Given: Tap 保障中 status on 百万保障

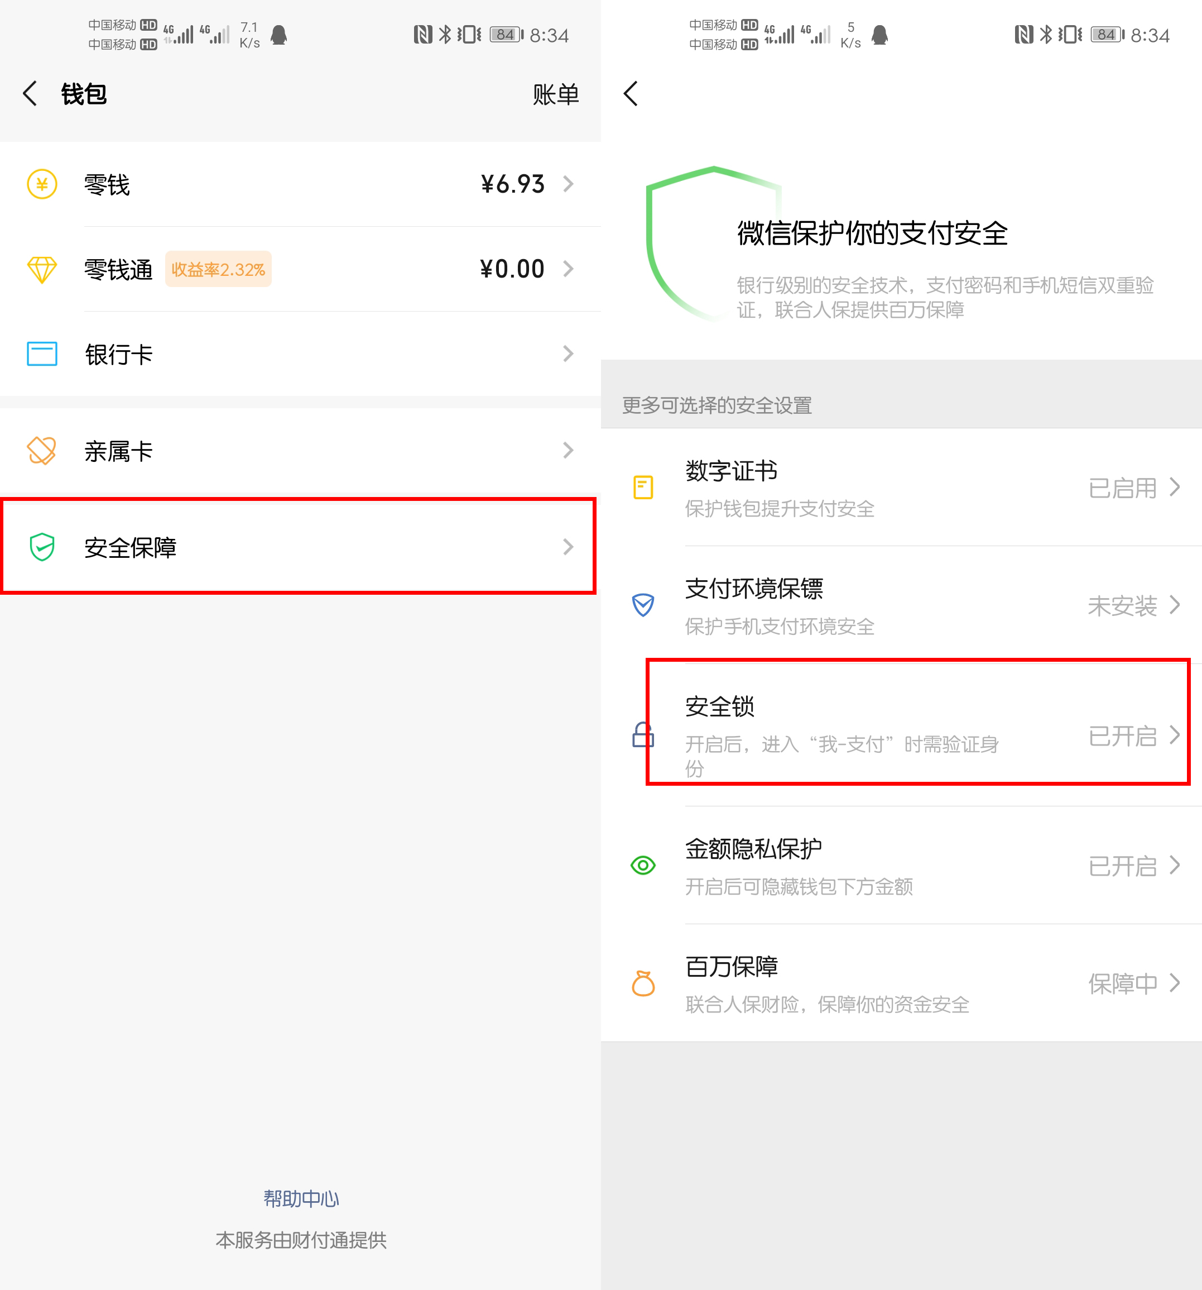Looking at the screenshot, I should pyautogui.click(x=1122, y=984).
